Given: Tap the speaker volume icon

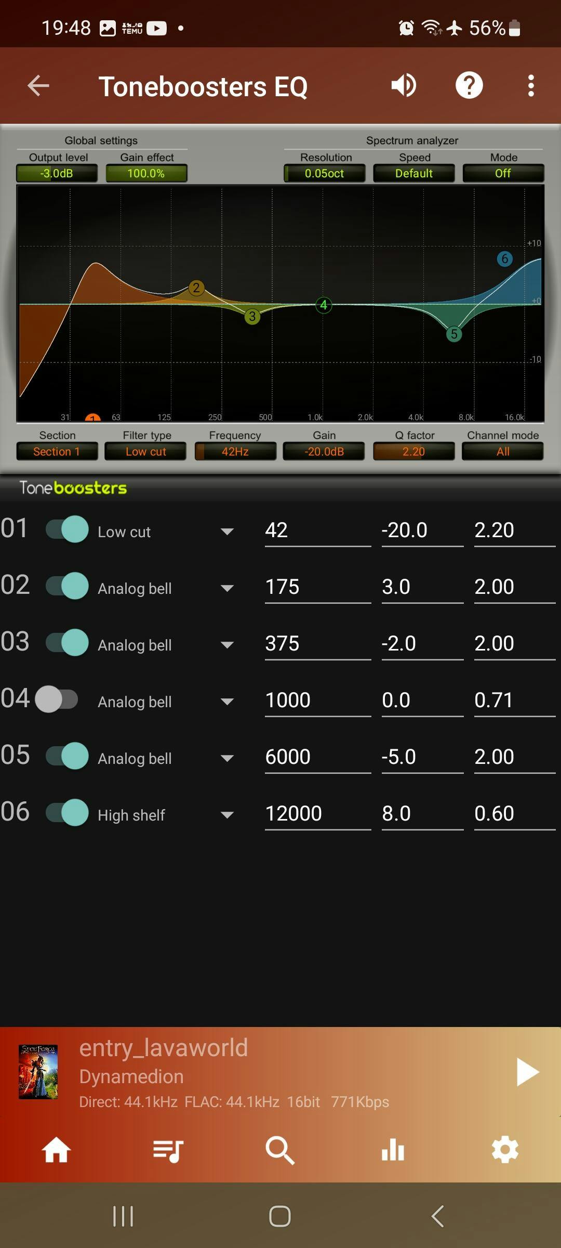Looking at the screenshot, I should (x=404, y=85).
